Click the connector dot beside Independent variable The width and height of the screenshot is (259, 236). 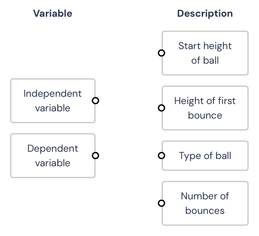(96, 101)
